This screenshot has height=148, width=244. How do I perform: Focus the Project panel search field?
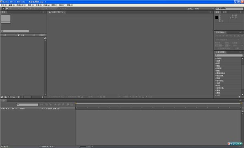point(15,31)
